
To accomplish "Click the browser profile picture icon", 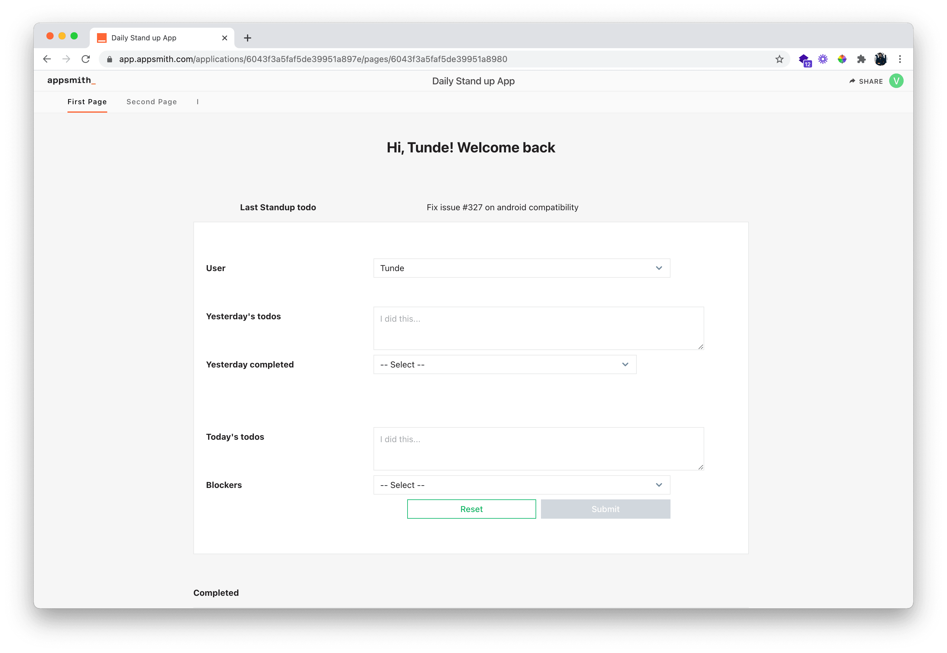I will tap(881, 59).
